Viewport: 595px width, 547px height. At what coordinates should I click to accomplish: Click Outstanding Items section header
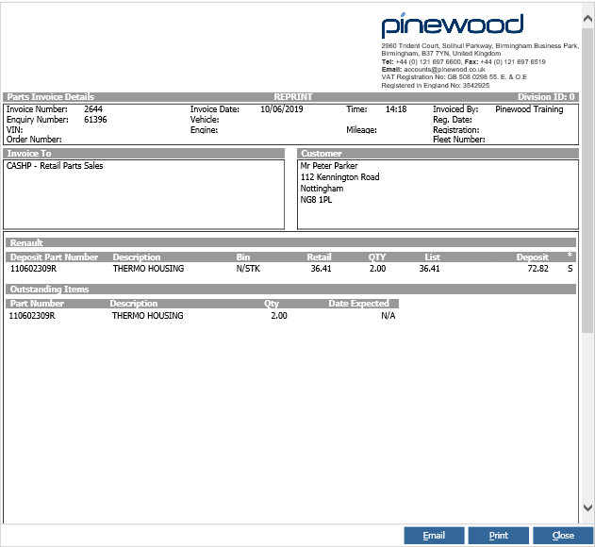(x=291, y=290)
